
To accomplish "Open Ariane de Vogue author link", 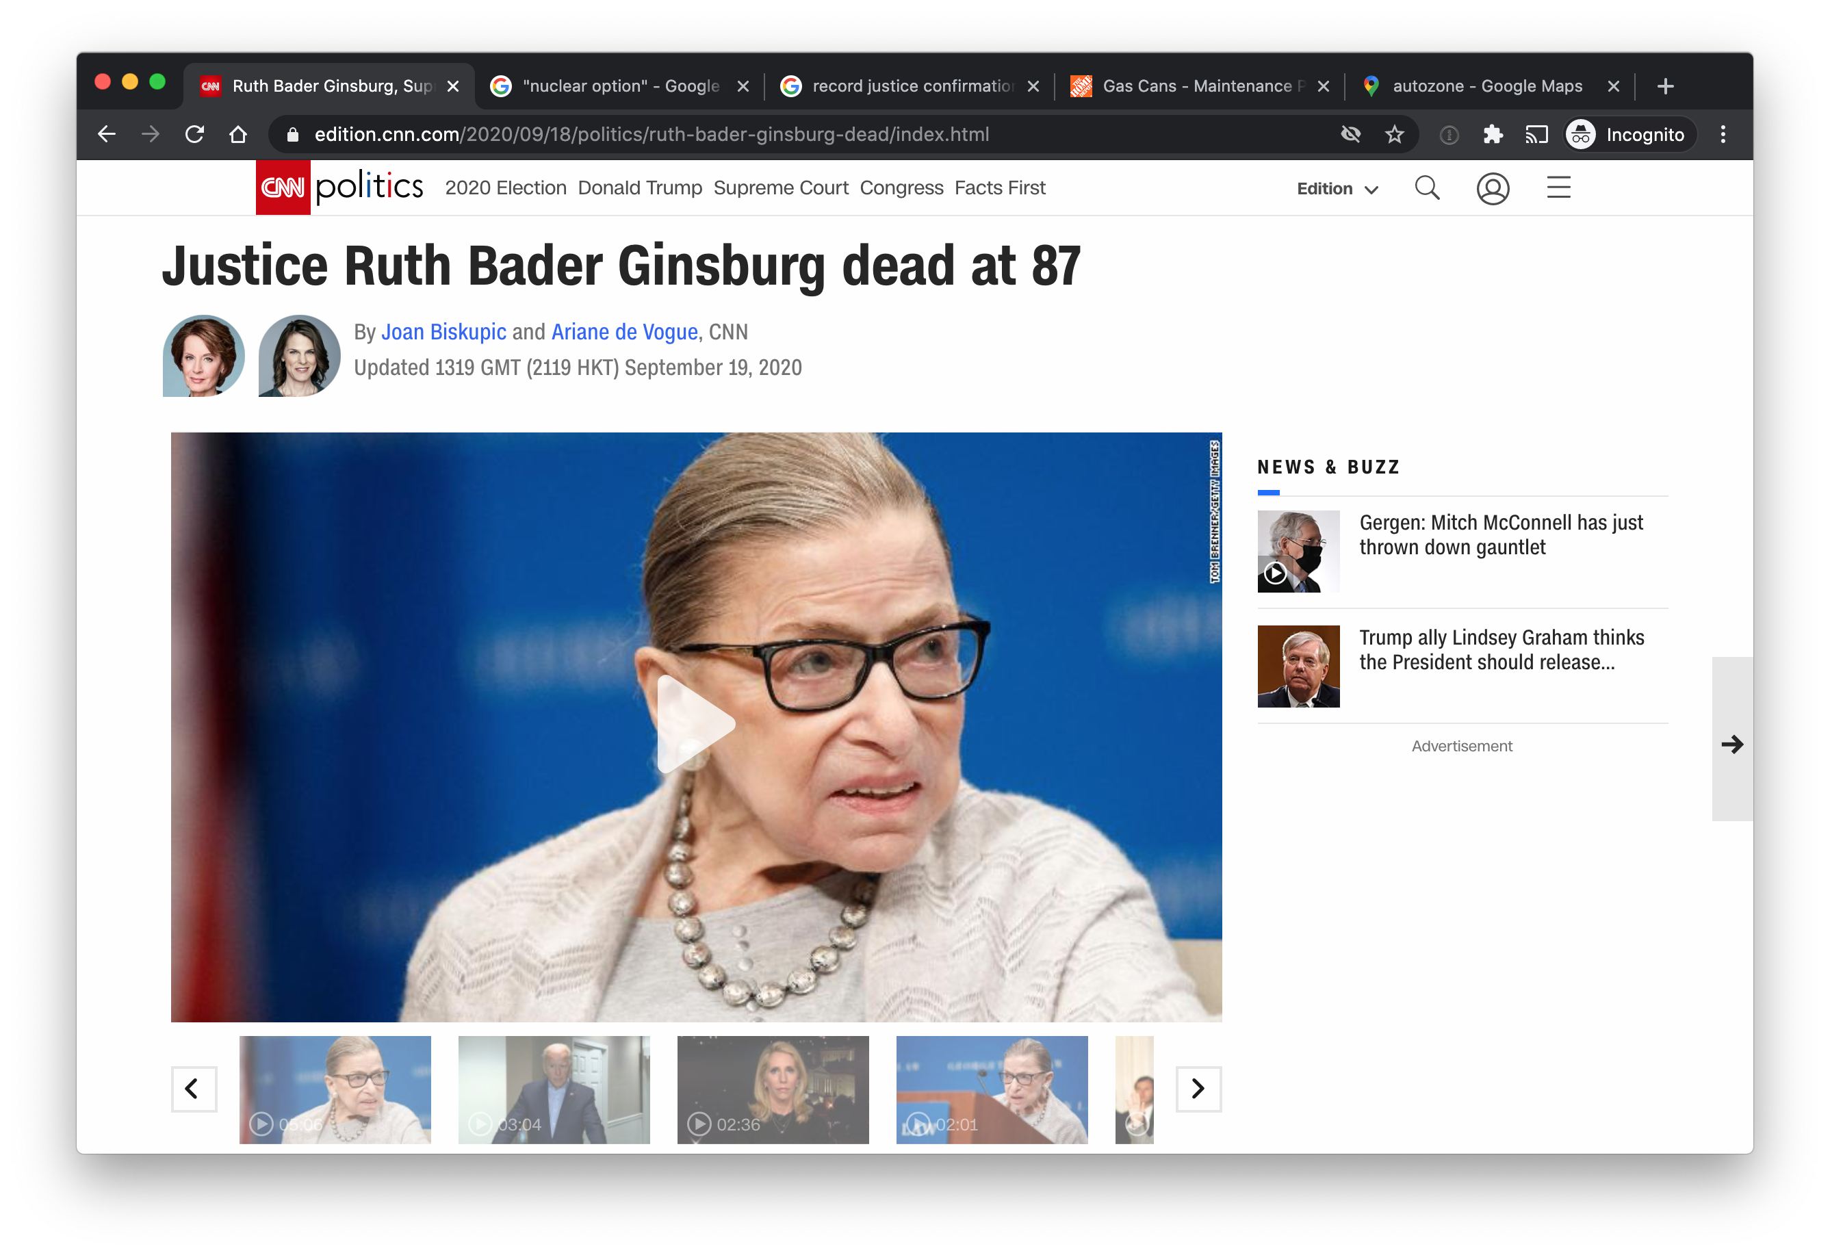I will [x=624, y=333].
